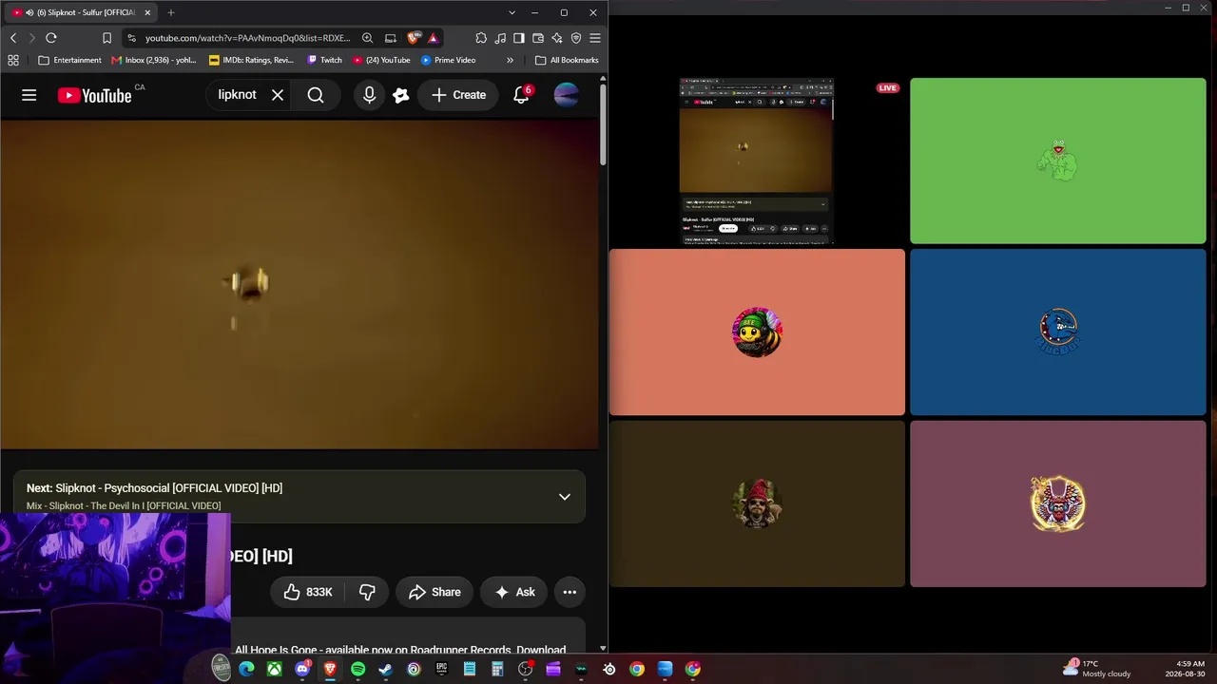The width and height of the screenshot is (1217, 684).
Task: Clear the YouTube search box text
Action: point(278,95)
